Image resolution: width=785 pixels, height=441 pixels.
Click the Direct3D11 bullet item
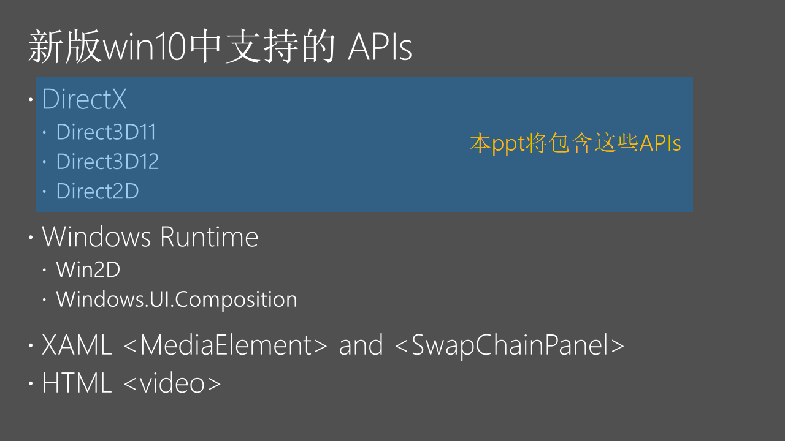(106, 132)
